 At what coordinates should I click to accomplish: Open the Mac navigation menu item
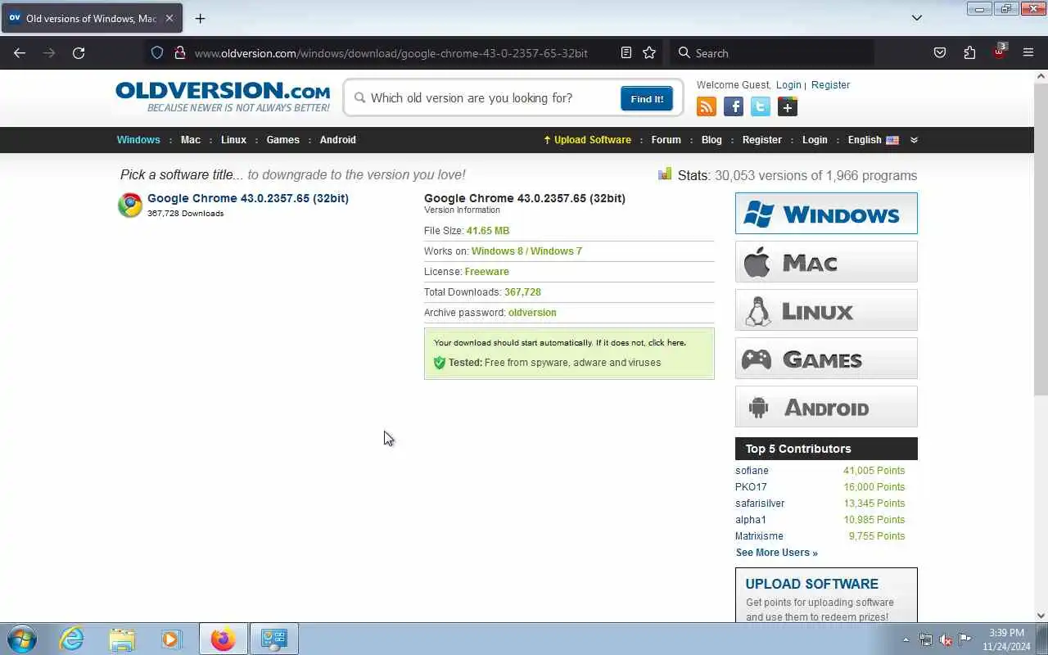[x=191, y=140]
